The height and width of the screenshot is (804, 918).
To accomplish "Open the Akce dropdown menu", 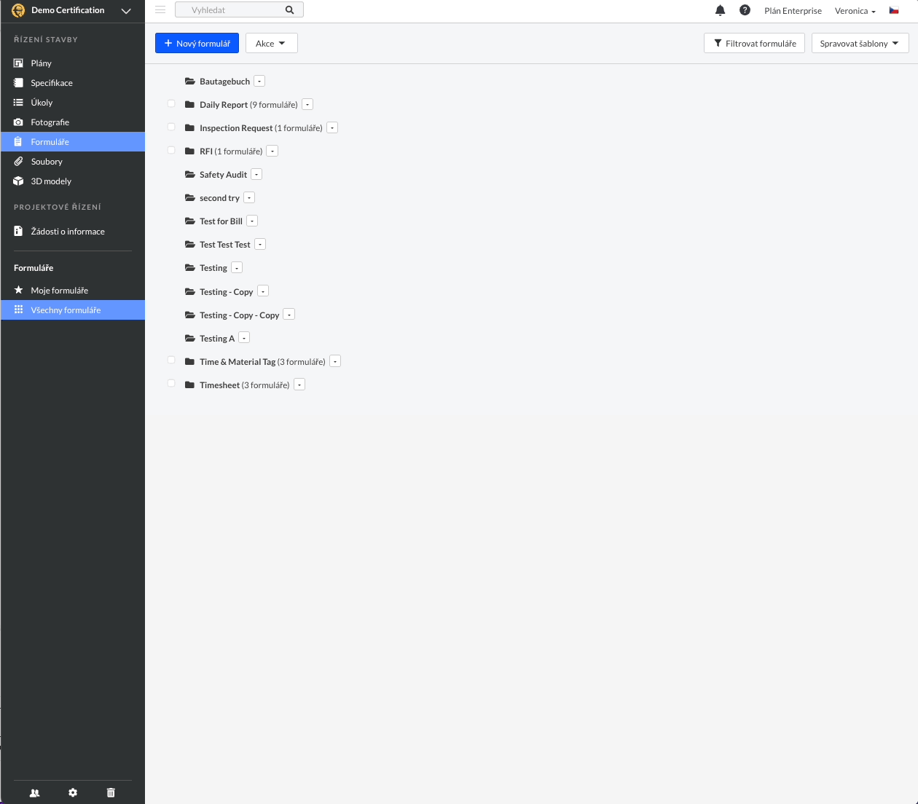I will tap(271, 43).
